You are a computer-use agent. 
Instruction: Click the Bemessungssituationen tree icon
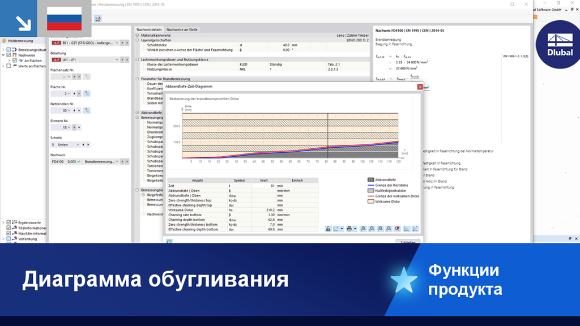14,50
